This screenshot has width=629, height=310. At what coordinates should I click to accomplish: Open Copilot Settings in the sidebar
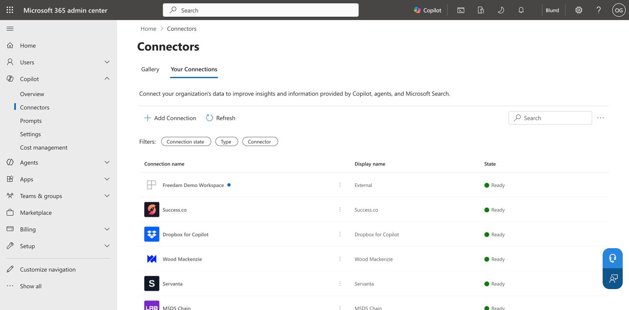point(31,134)
